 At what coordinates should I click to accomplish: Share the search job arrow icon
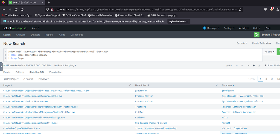pos(248,66)
